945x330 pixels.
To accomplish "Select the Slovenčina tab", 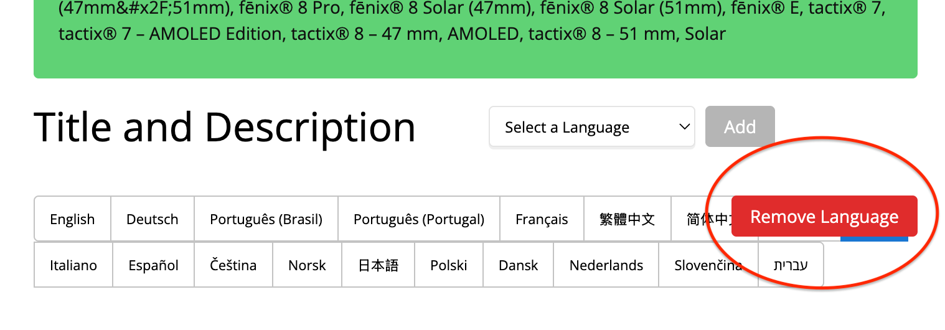I will [x=708, y=265].
